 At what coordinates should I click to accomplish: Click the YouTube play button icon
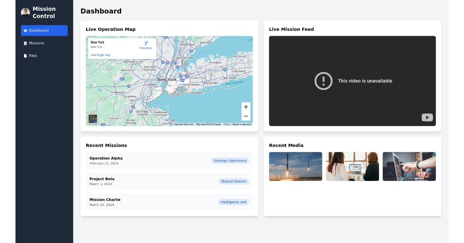click(x=427, y=117)
